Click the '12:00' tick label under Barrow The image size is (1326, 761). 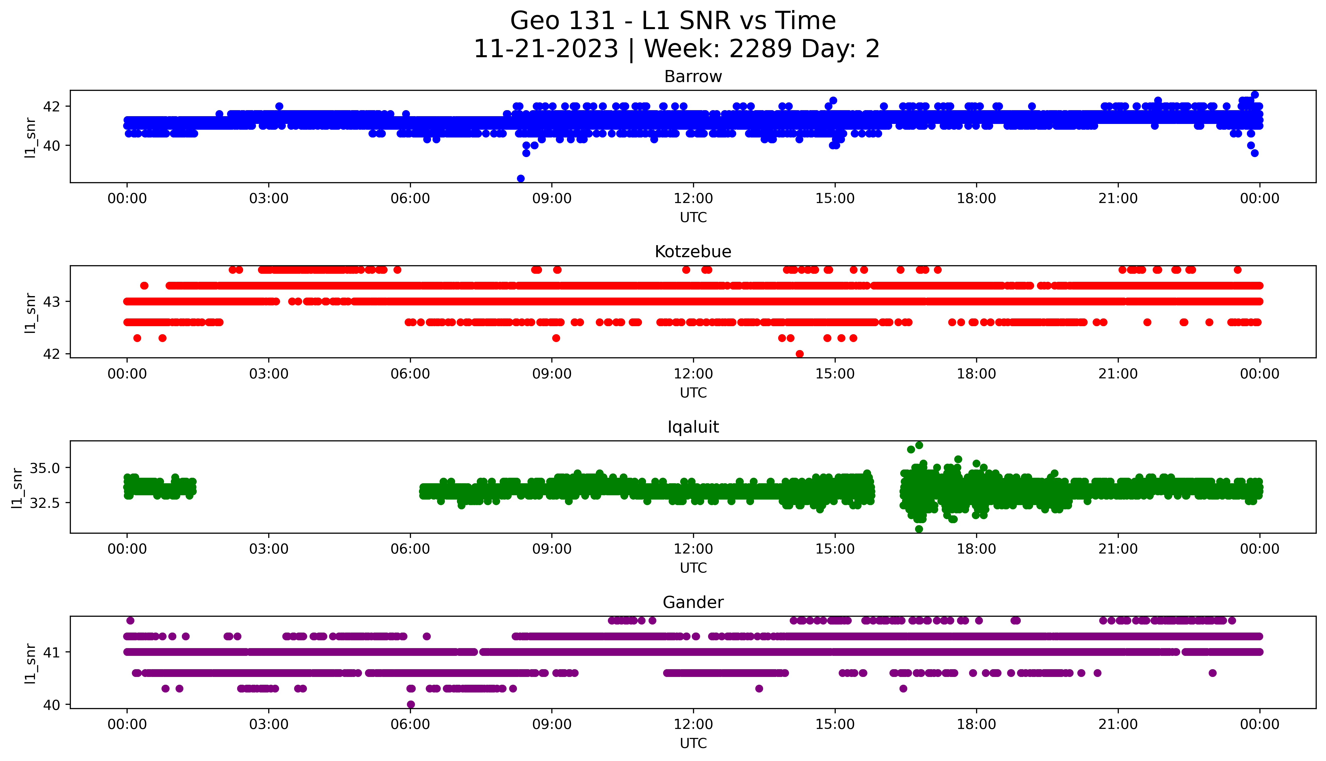point(694,199)
